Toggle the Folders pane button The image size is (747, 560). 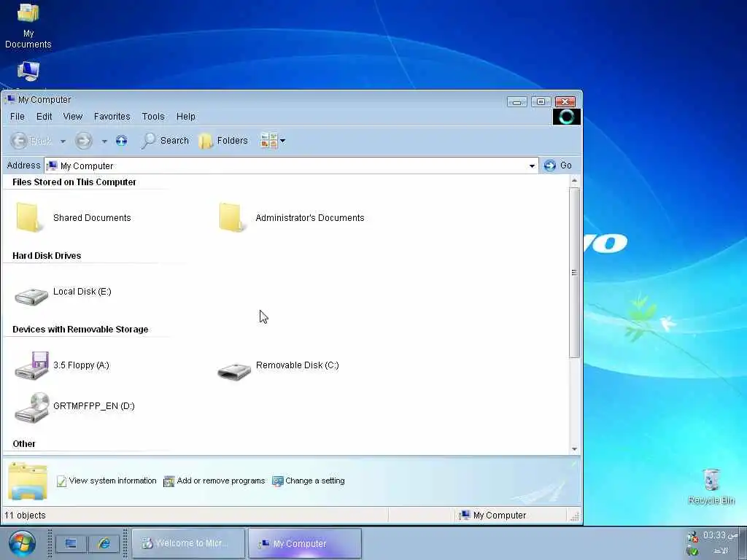pos(223,141)
